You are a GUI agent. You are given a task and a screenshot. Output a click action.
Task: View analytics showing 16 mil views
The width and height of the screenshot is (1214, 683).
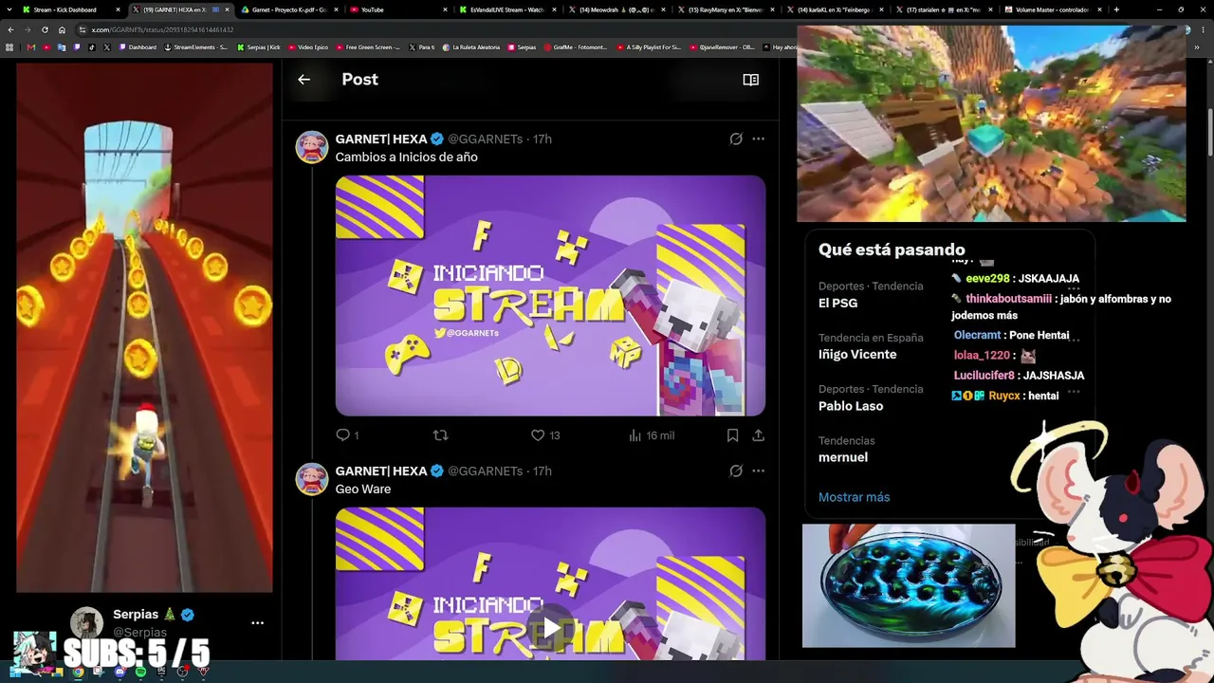pyautogui.click(x=651, y=435)
